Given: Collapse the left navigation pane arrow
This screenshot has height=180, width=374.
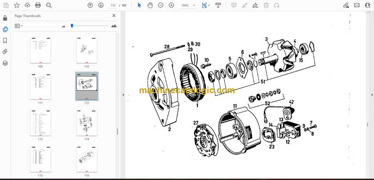Looking at the screenshot, I should coord(123,95).
